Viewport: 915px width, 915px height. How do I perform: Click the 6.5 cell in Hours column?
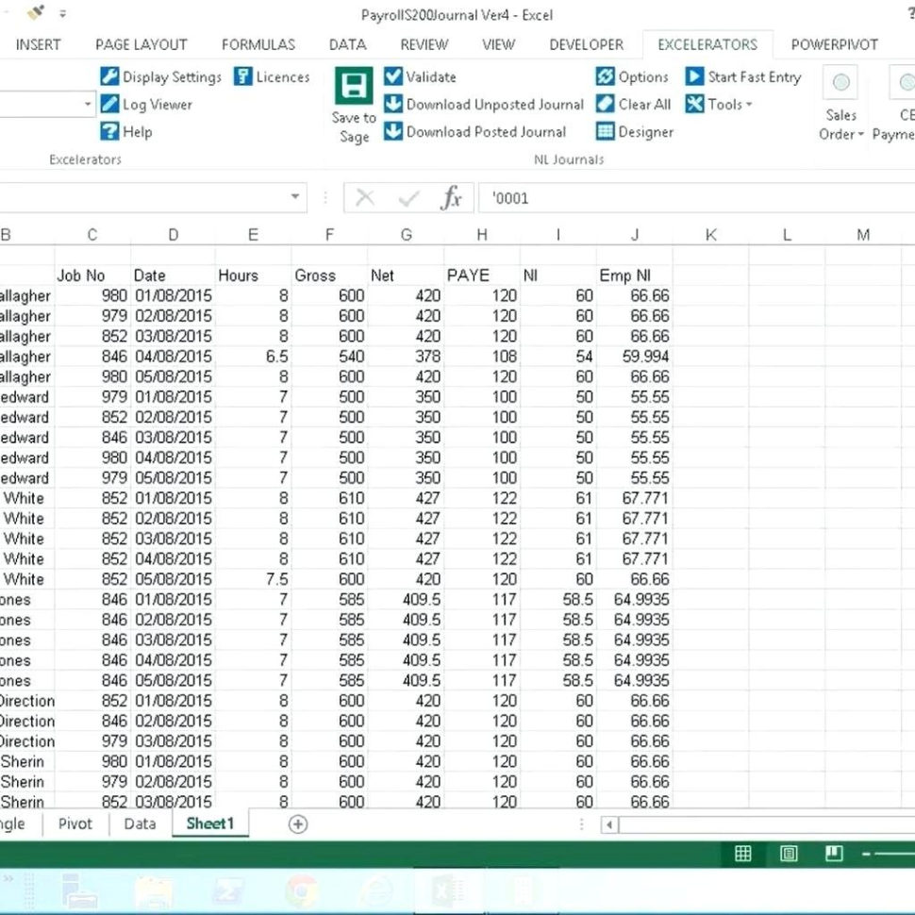(x=253, y=356)
